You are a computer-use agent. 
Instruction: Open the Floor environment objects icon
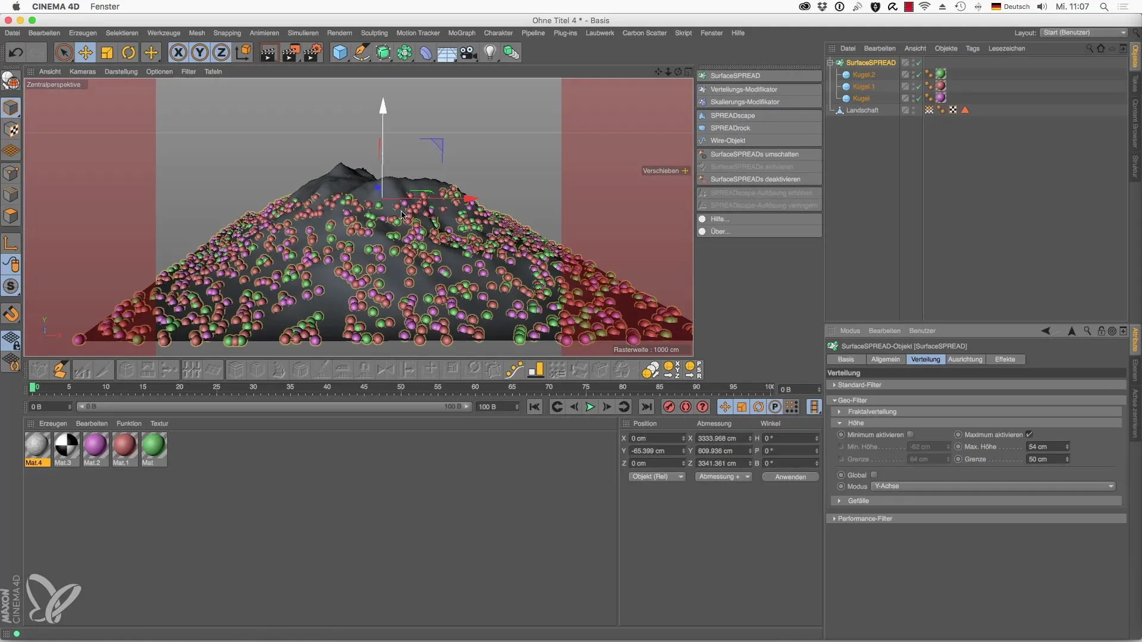[x=447, y=53]
